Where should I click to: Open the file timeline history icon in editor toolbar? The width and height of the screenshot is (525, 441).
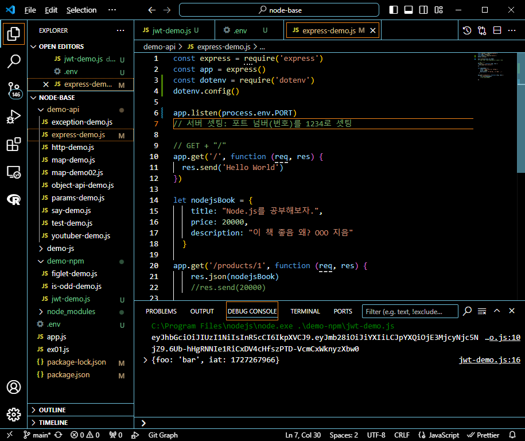pyautogui.click(x=467, y=30)
